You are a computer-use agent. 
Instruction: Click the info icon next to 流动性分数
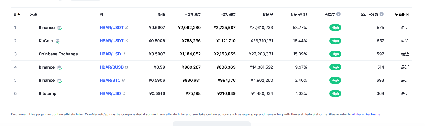click(382, 14)
